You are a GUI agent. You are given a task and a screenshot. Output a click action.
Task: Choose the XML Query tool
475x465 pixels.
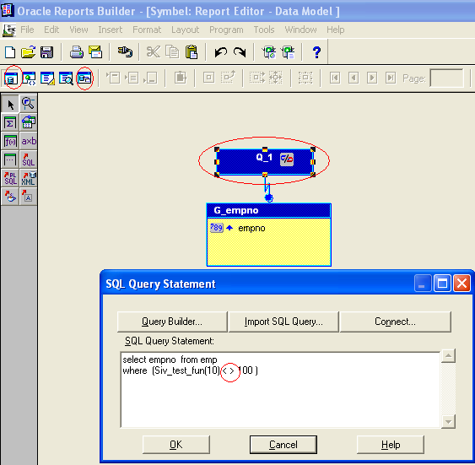[29, 178]
